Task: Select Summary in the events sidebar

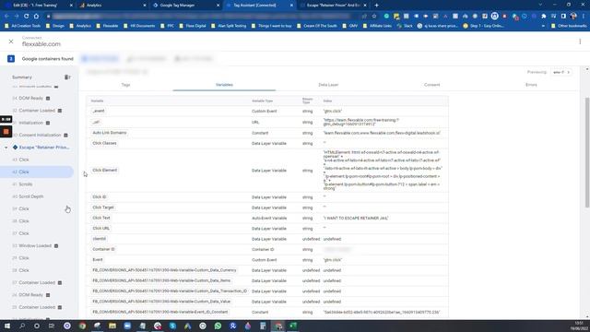Action: click(22, 77)
